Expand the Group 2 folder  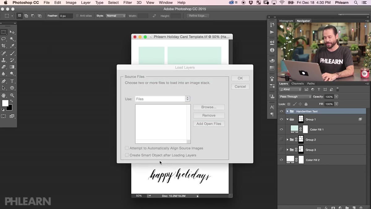tap(288, 140)
